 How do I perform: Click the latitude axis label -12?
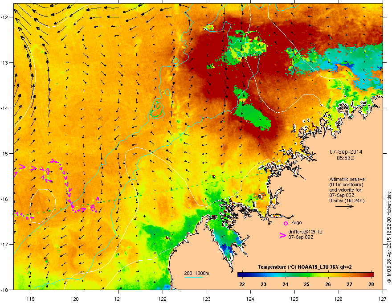pos(4,17)
